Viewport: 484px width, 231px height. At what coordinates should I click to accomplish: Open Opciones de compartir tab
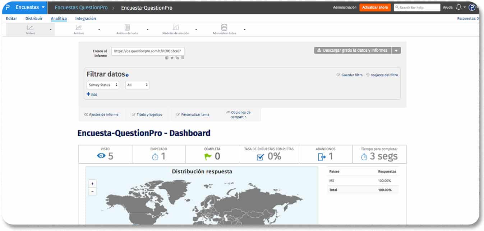(239, 114)
